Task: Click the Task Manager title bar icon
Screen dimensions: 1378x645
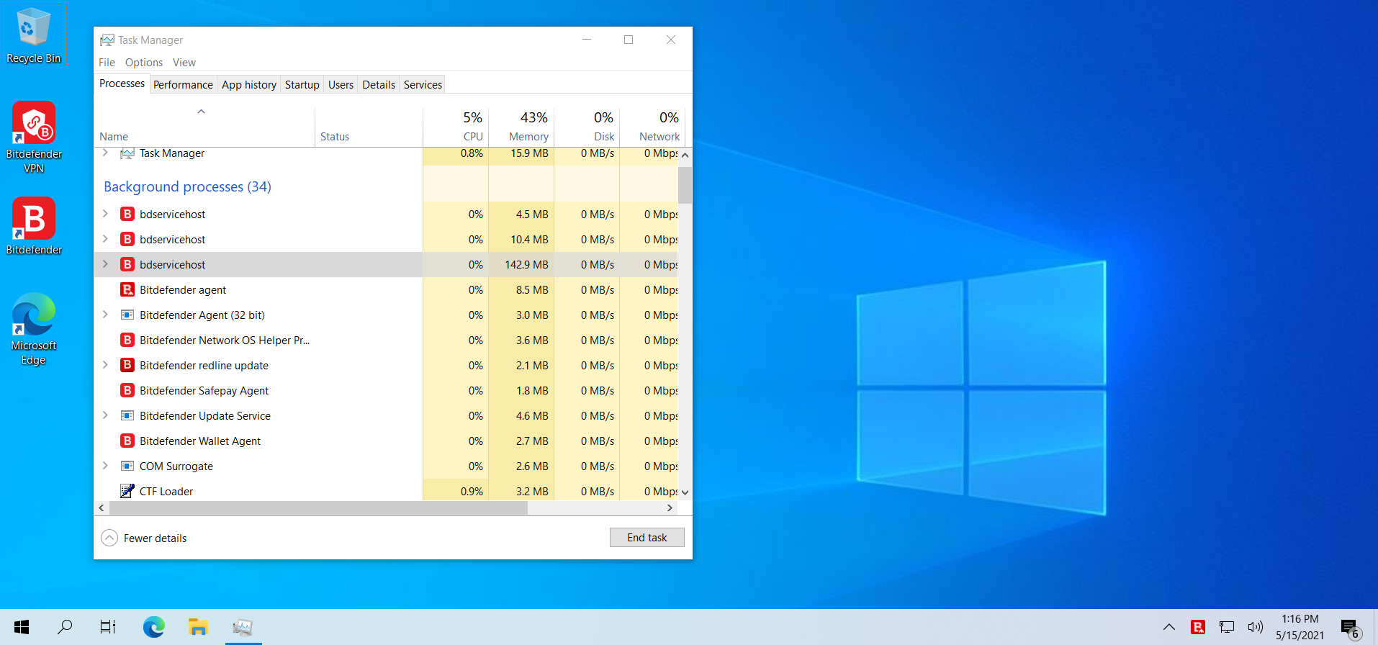Action: pyautogui.click(x=107, y=40)
